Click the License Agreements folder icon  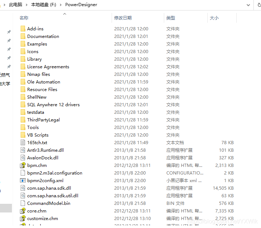point(23,67)
